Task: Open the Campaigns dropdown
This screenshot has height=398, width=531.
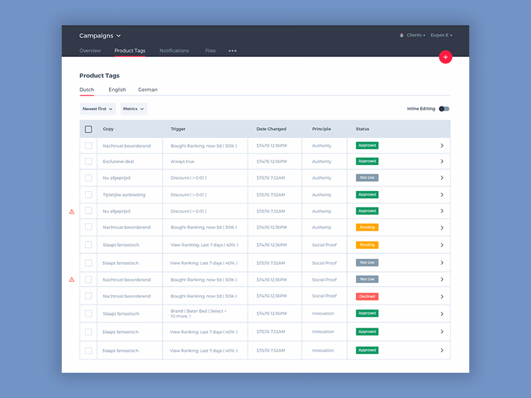Action: tap(100, 36)
